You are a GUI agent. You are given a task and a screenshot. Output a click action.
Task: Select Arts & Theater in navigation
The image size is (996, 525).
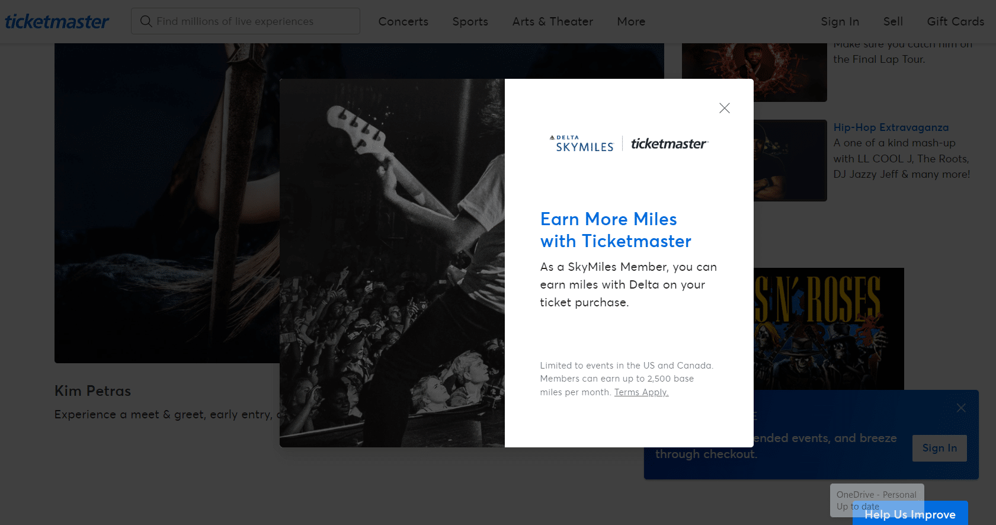pos(552,21)
